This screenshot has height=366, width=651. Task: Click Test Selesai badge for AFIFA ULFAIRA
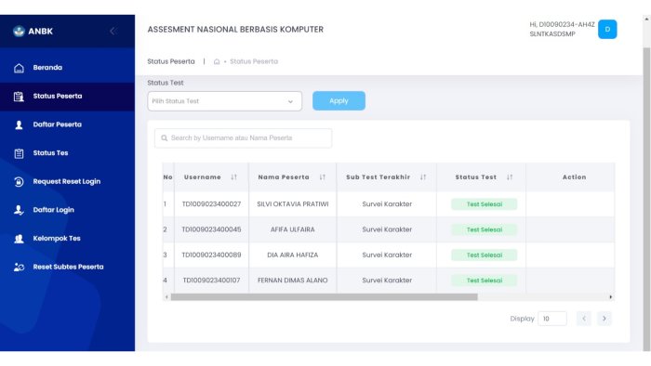(x=485, y=229)
